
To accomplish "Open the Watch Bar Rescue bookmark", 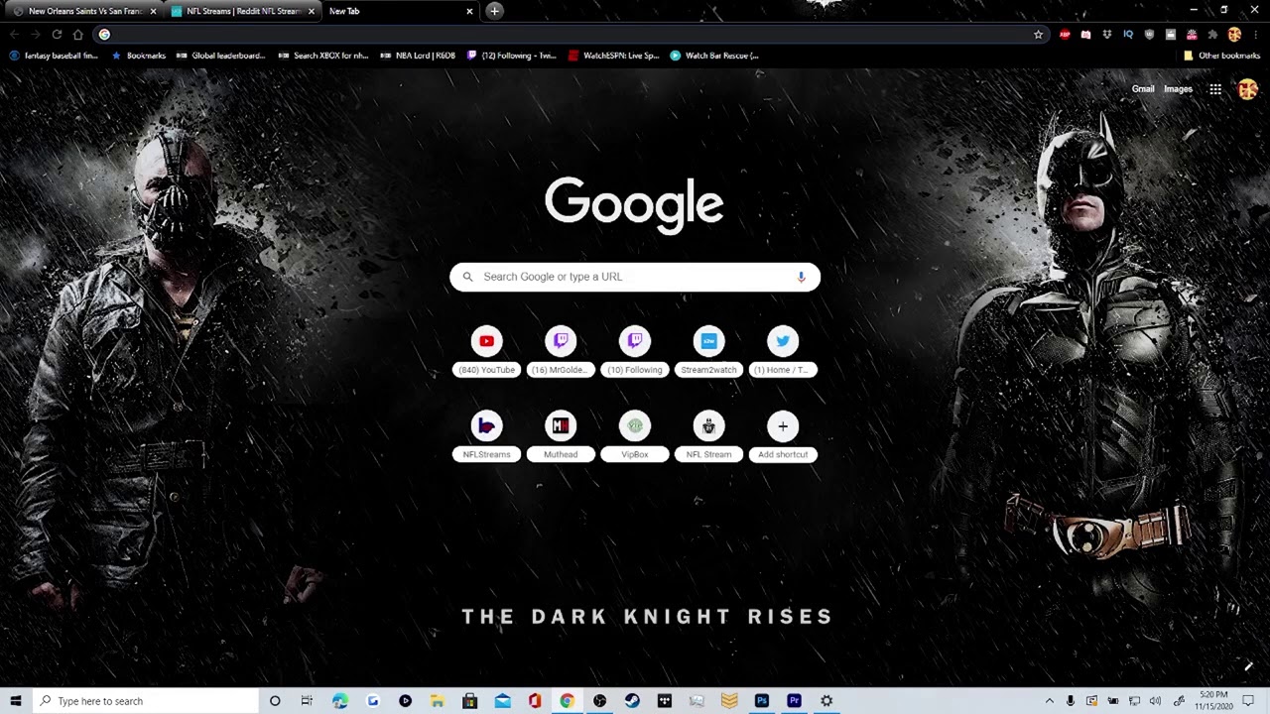I will [714, 56].
